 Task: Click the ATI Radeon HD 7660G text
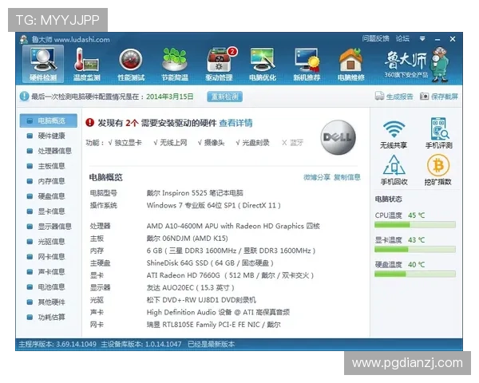pos(230,275)
